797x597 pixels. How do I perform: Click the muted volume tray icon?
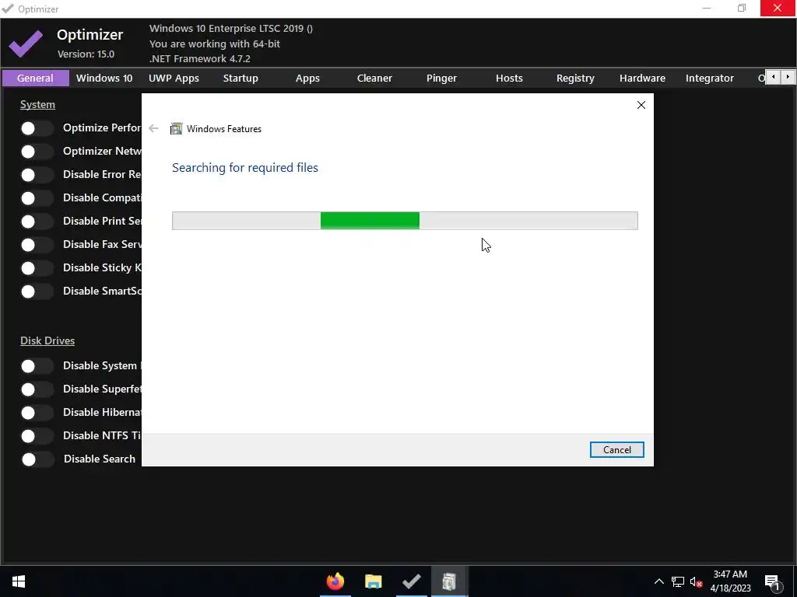pos(696,581)
